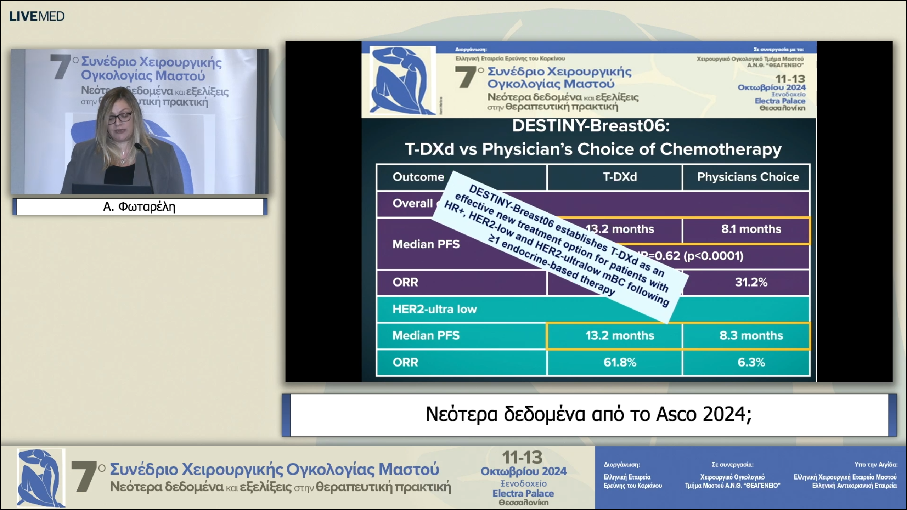Click the speaker video thumbnail
Viewport: 907px width, 510px height.
[x=140, y=121]
